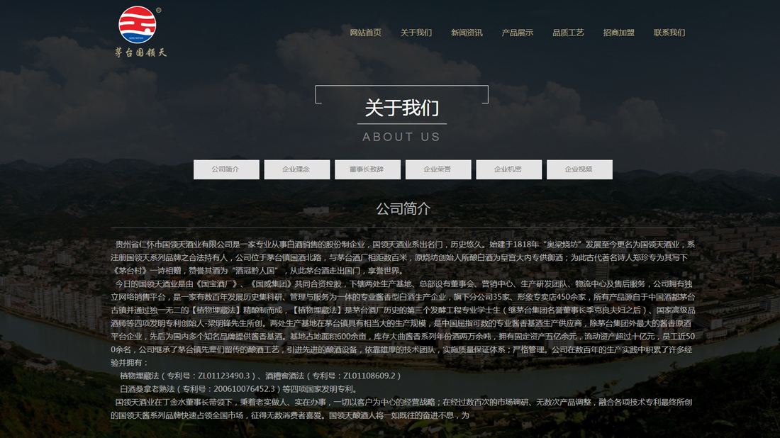The image size is (780, 438).
Task: Open the 董事长致辞 tab
Action: 367,169
